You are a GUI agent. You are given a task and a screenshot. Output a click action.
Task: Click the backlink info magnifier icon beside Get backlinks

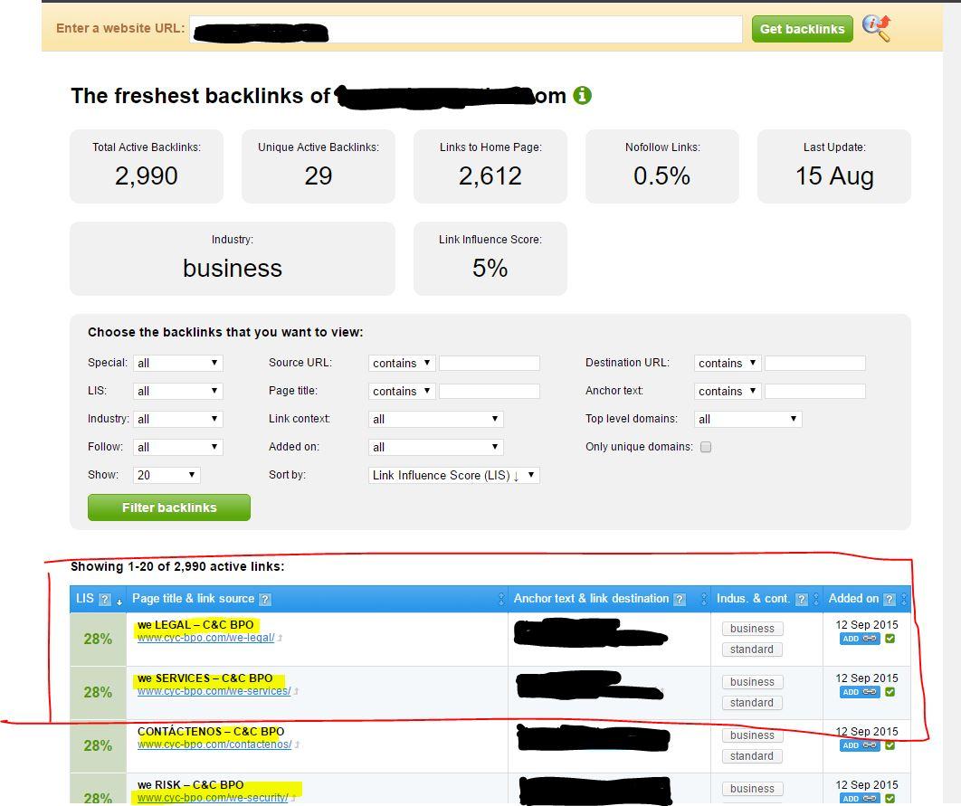click(x=876, y=29)
